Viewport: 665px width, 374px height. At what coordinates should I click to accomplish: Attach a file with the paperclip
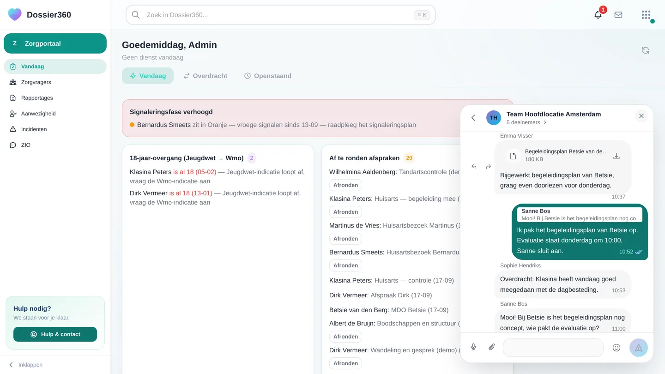[492, 347]
